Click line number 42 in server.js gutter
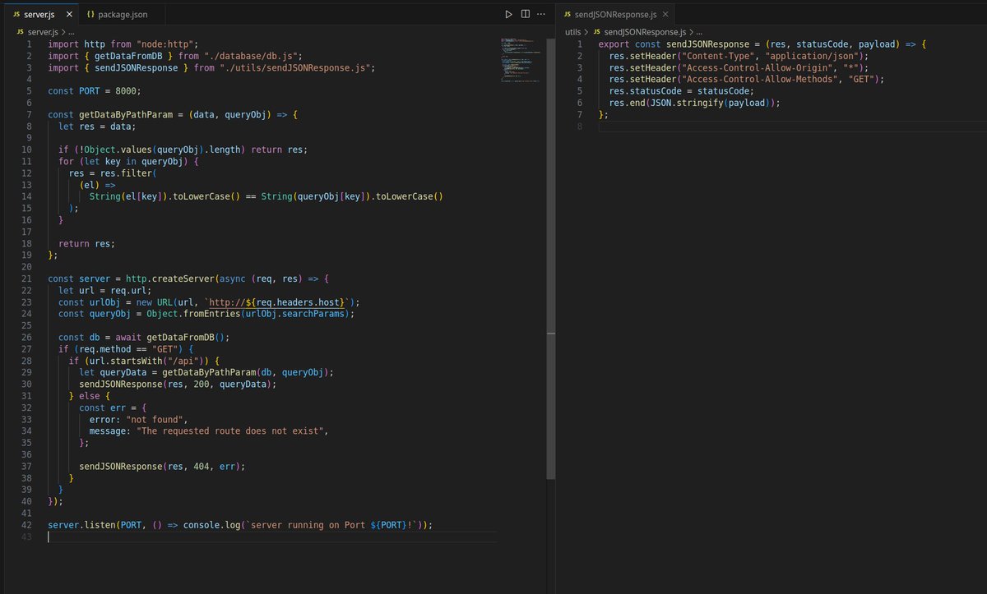Viewport: 987px width, 594px height. coord(27,525)
